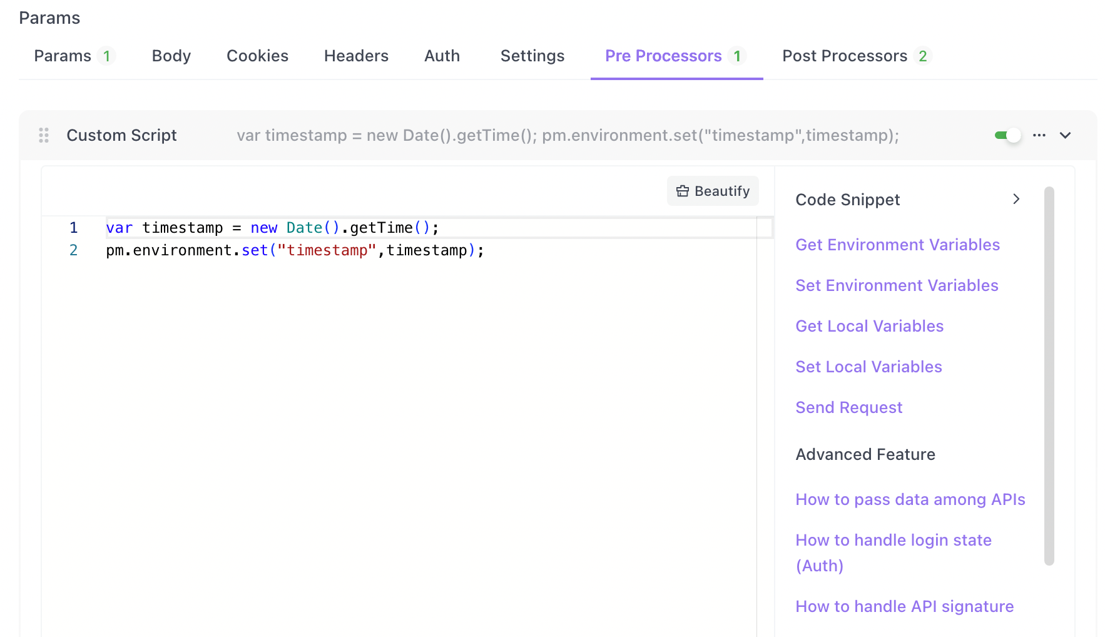The image size is (1105, 637).
Task: Select the Pre Processors tab
Action: [676, 56]
